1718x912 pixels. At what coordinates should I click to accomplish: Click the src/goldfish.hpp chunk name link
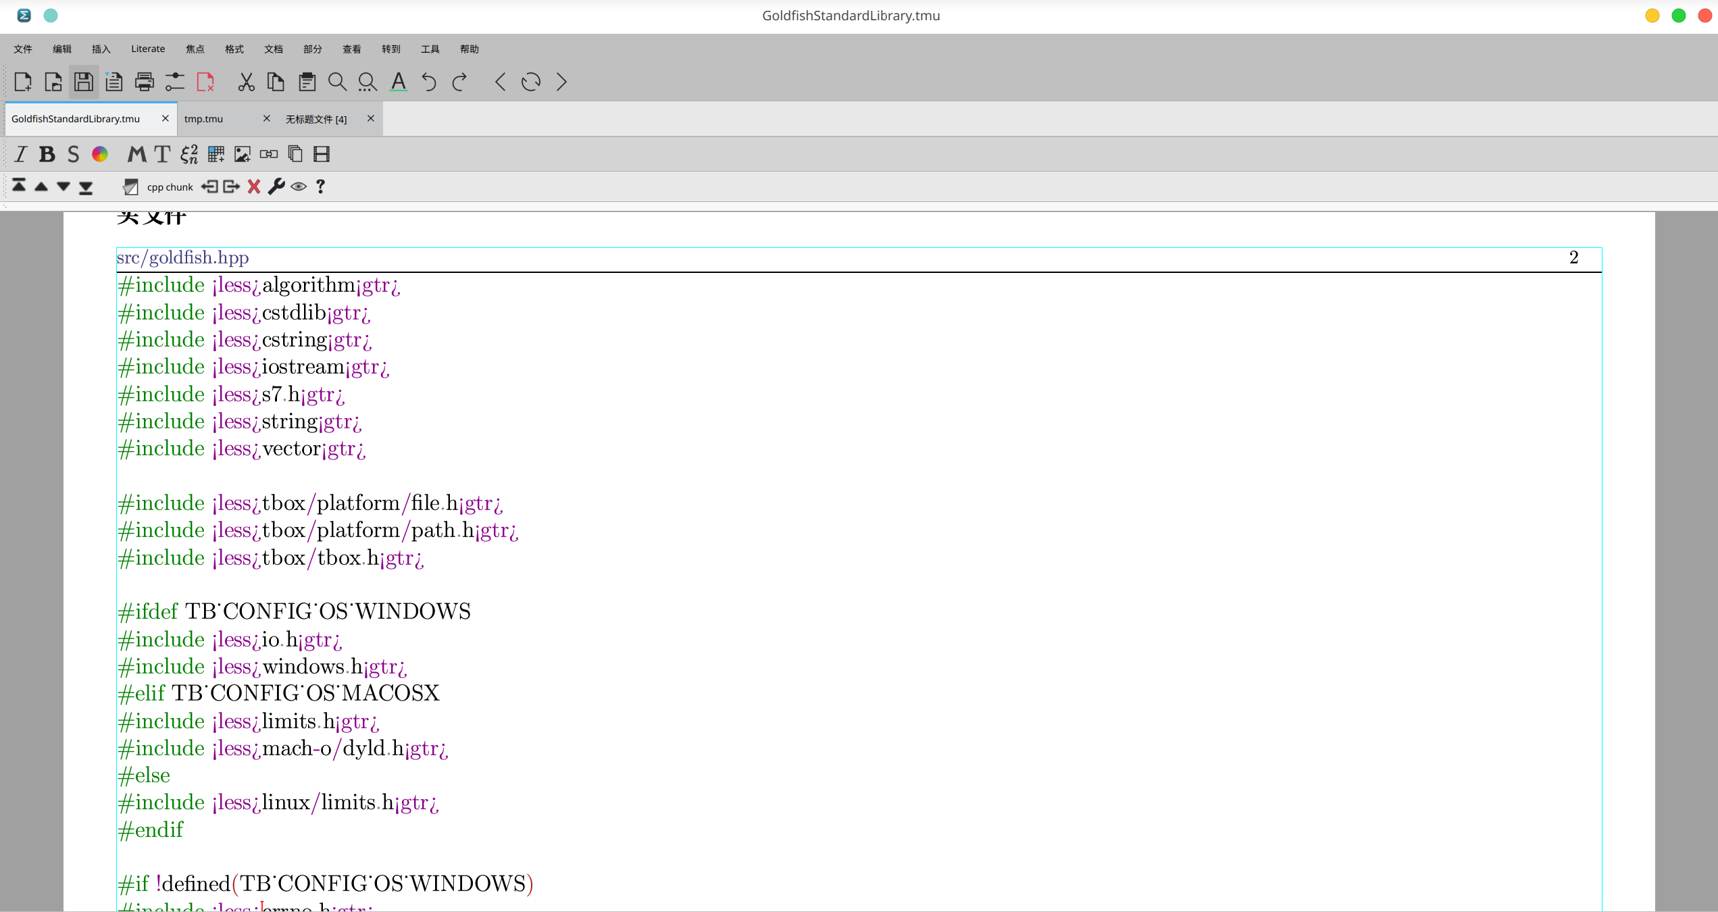pos(182,257)
